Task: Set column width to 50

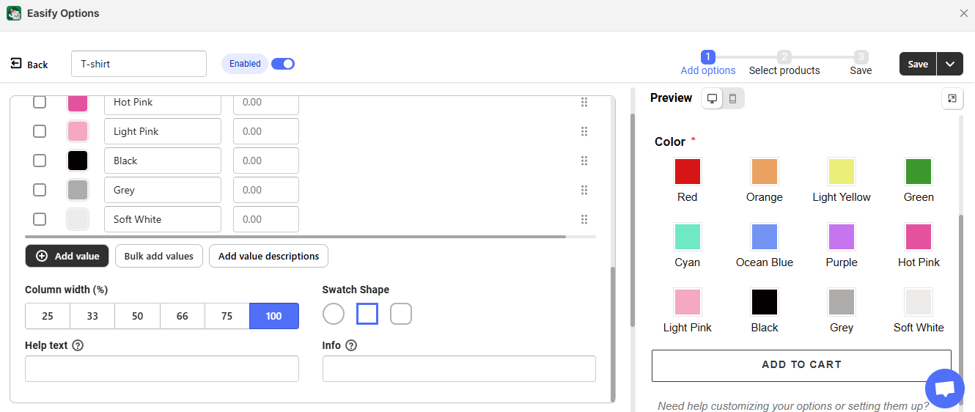Action: [137, 316]
